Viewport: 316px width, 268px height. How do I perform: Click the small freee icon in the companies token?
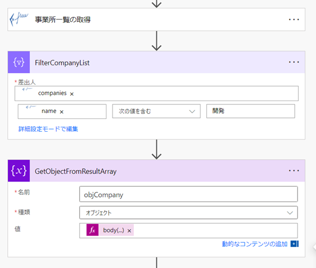point(27,89)
